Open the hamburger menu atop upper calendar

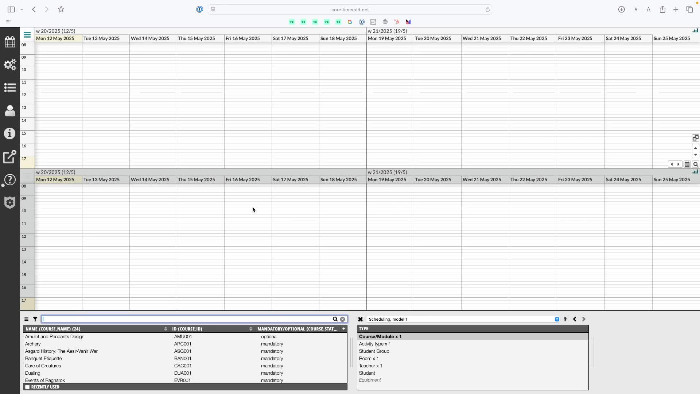(27, 35)
